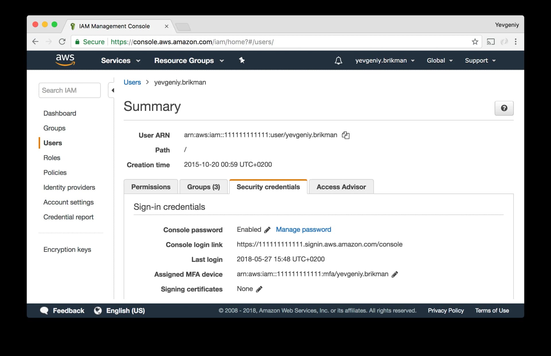Click the pin shortcut icon in AWS navbar
Screen dimensions: 551x356
(242, 60)
